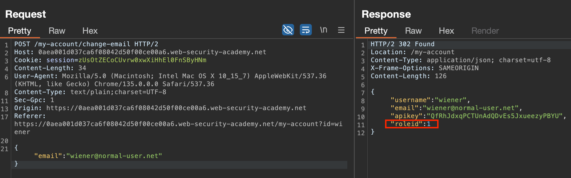Click the POST /my-account/change-email request line
The image size is (571, 178).
tap(86, 44)
